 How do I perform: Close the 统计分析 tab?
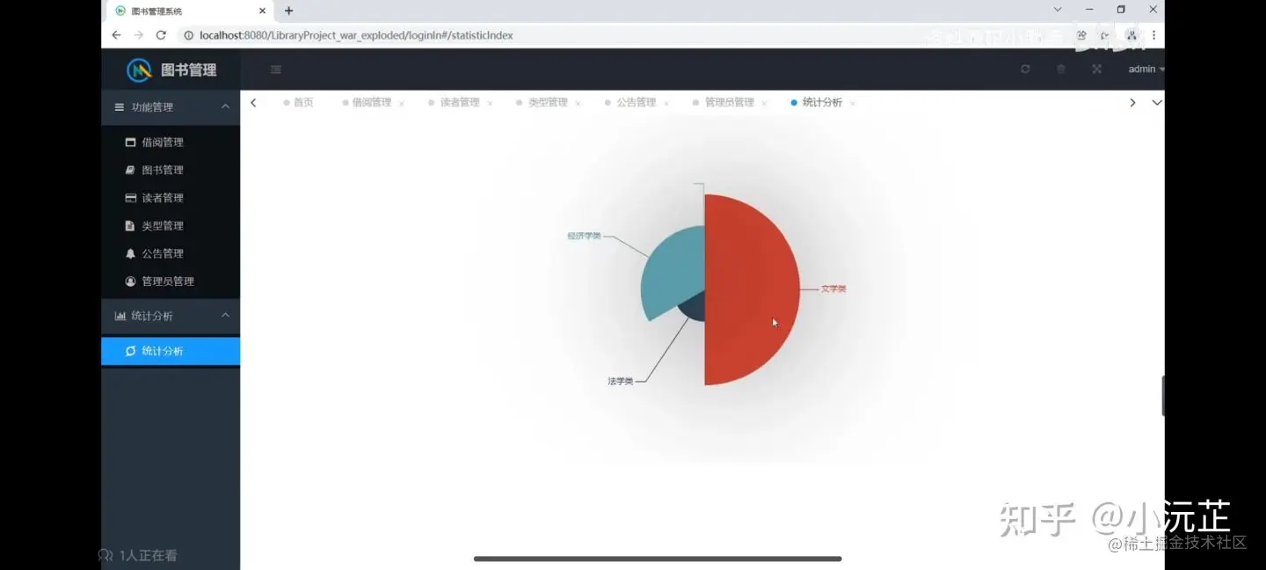pos(853,103)
